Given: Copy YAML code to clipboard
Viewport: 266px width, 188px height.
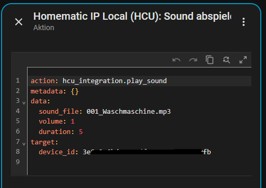Looking at the screenshot, I should pyautogui.click(x=210, y=60).
